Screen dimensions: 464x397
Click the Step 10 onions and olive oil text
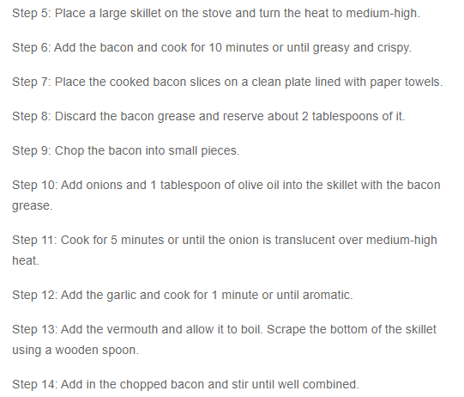(226, 186)
